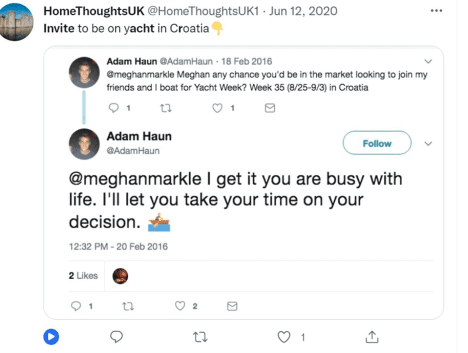Screen dimensions: 468x353
Task: Reply to the 18 Feb 2016 tweet
Action: [x=113, y=108]
